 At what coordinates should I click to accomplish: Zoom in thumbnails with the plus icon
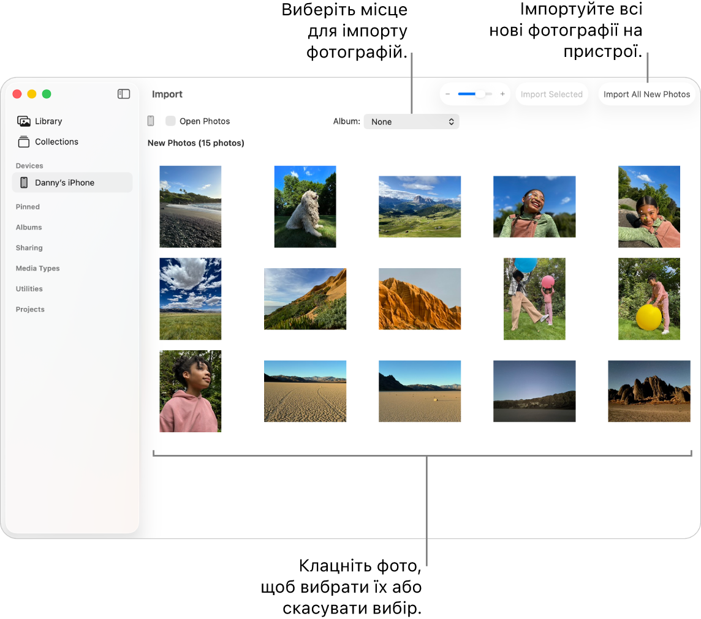(x=502, y=94)
